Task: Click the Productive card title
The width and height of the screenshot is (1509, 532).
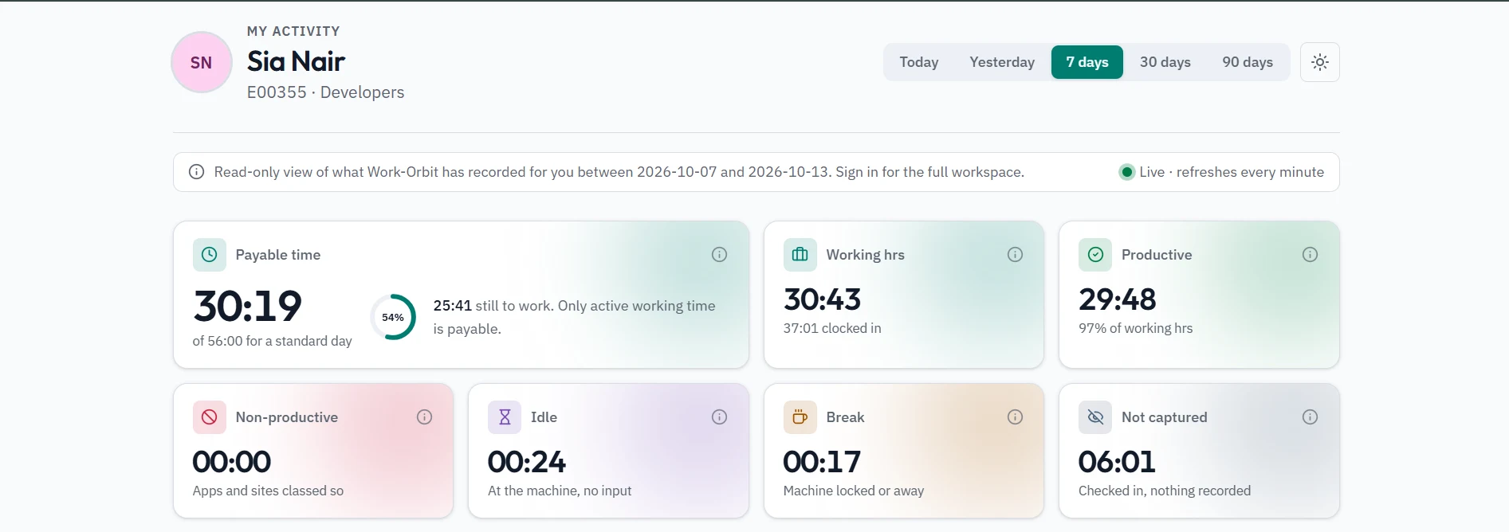Action: pyautogui.click(x=1157, y=255)
